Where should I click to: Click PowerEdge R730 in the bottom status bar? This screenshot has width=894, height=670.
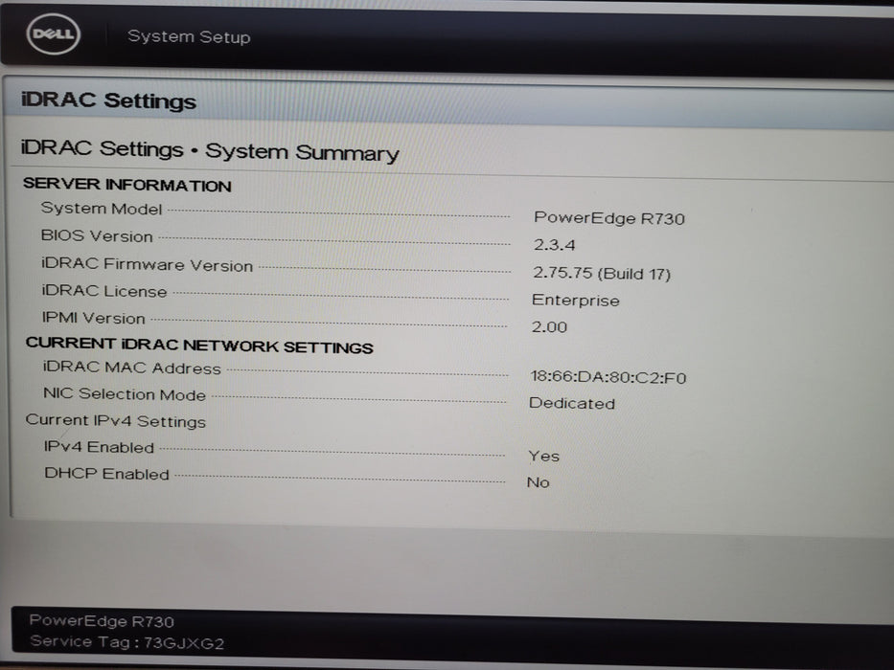point(102,620)
